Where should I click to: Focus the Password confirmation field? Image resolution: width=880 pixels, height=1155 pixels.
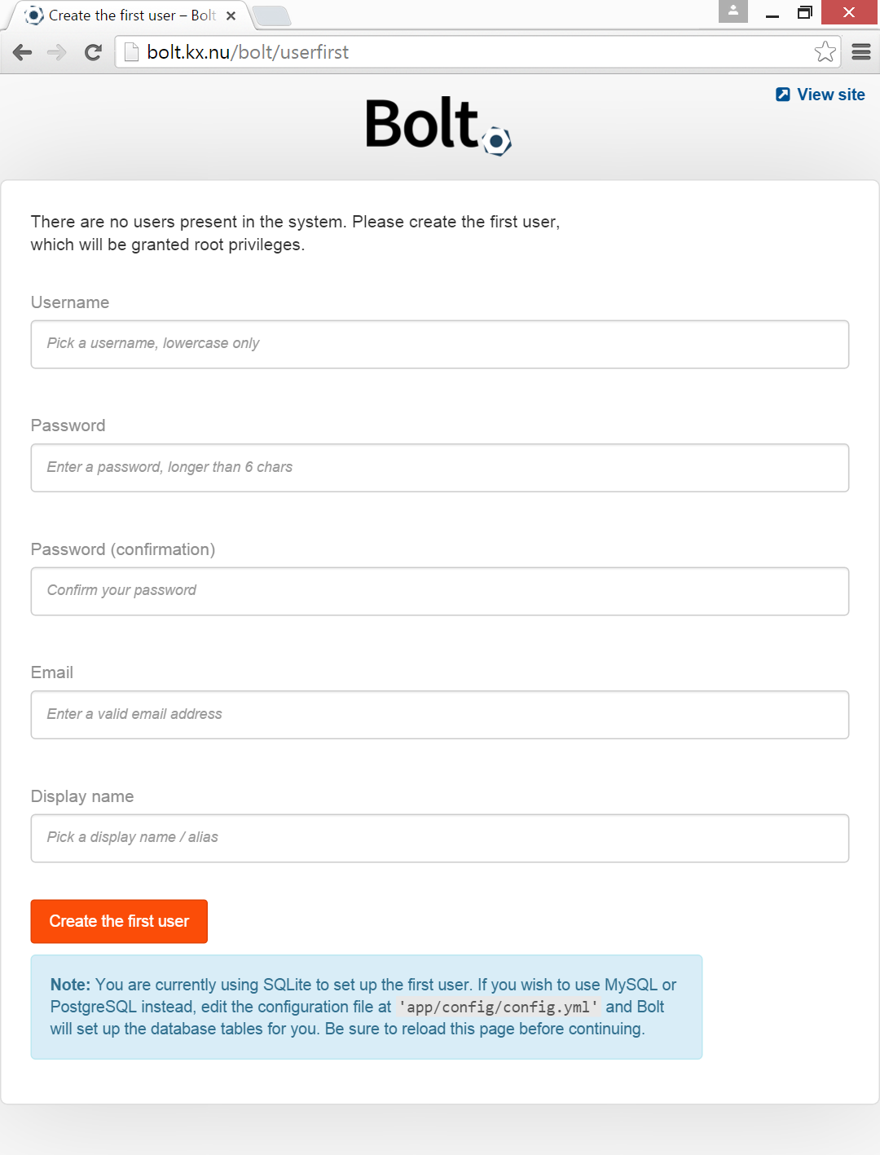pos(439,591)
